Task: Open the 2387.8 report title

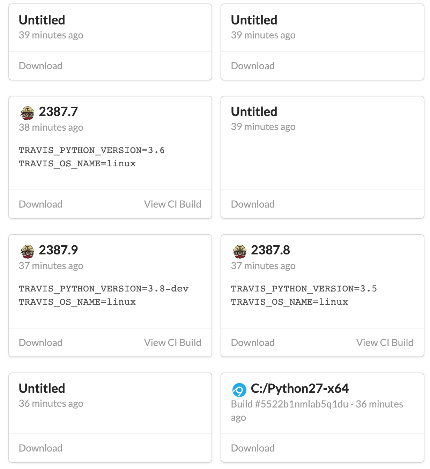Action: [x=270, y=250]
